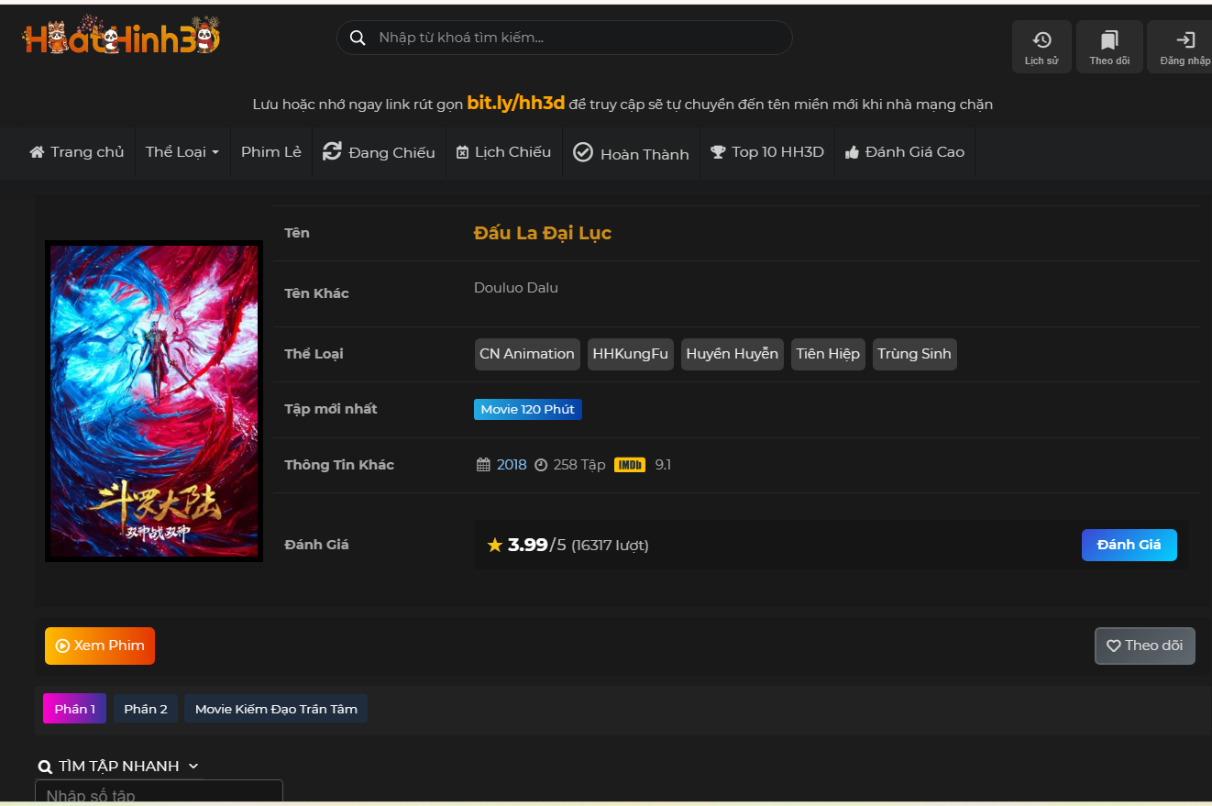Go to Trang chủ home page
The width and height of the screenshot is (1212, 806).
(77, 152)
